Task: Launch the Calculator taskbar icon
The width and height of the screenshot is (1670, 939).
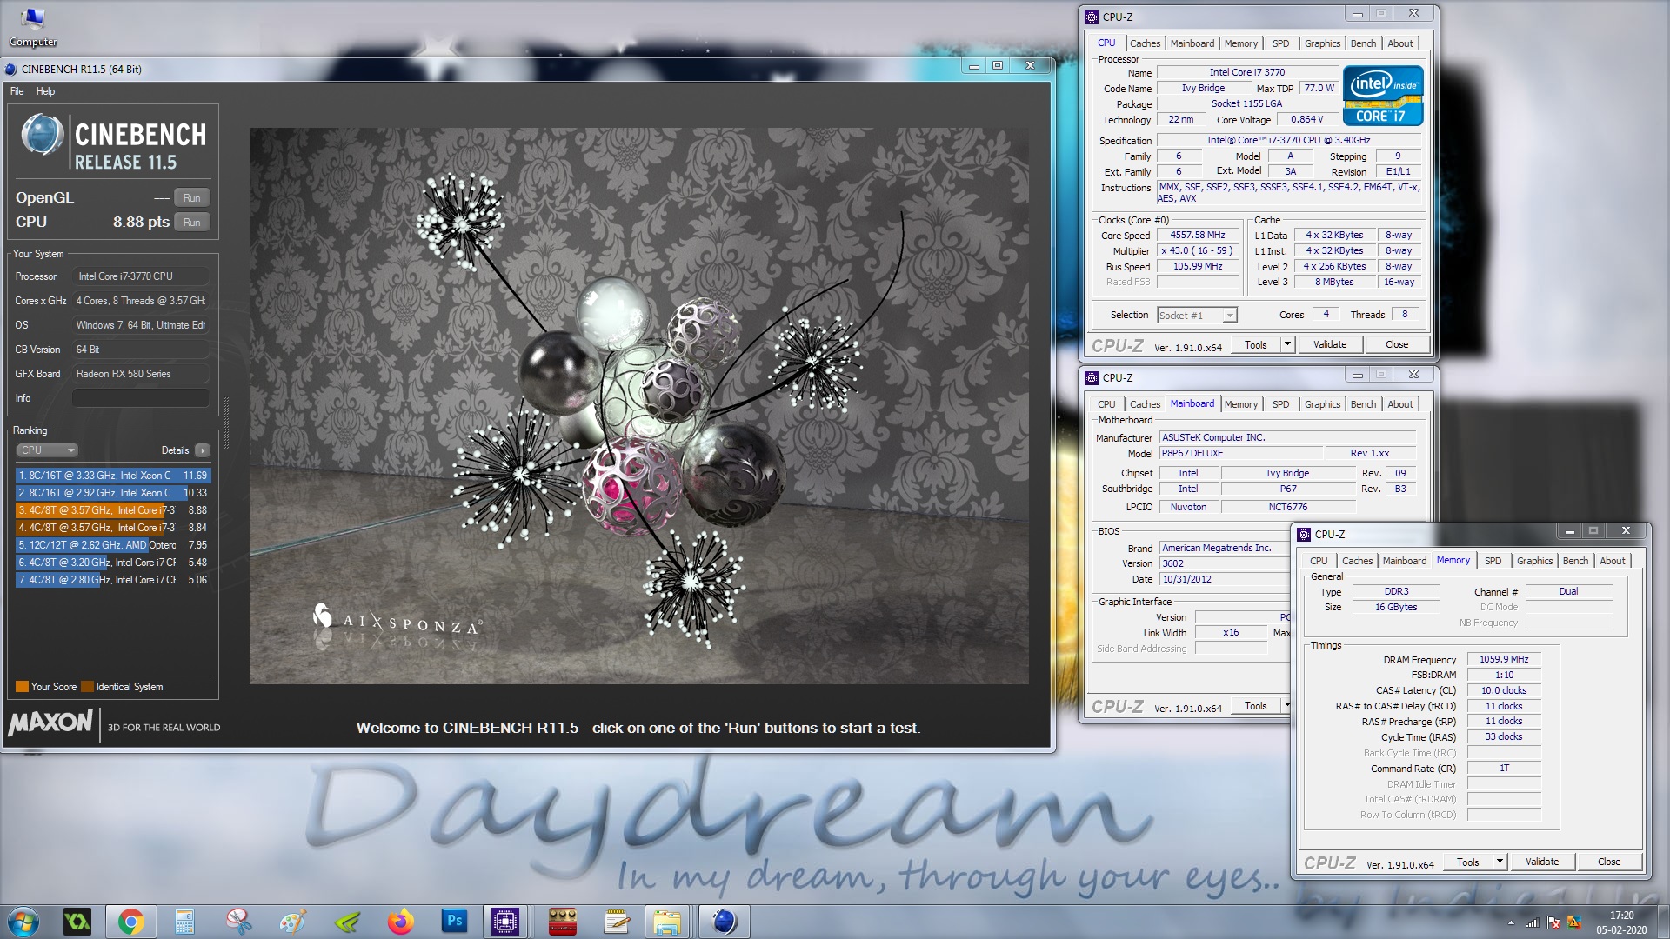Action: point(184,922)
